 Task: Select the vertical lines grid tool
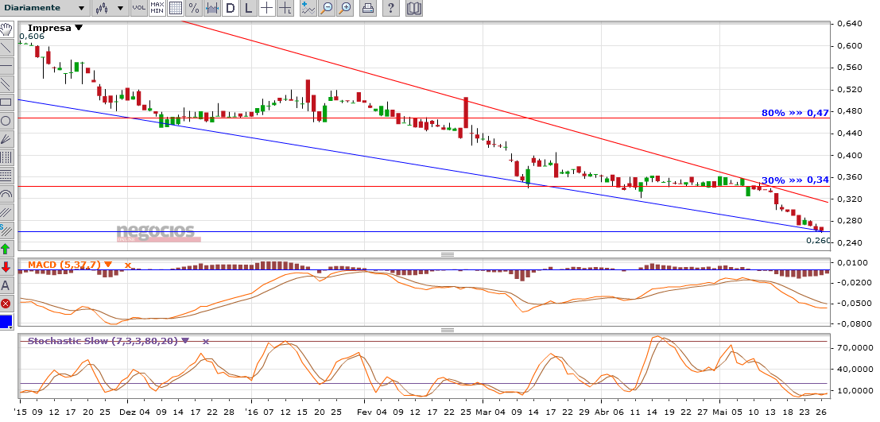pyautogui.click(x=6, y=157)
